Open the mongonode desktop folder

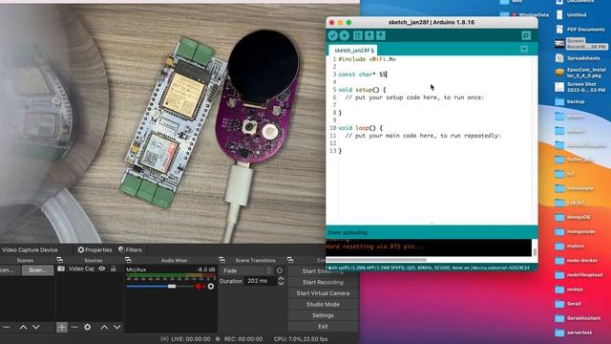575,231
